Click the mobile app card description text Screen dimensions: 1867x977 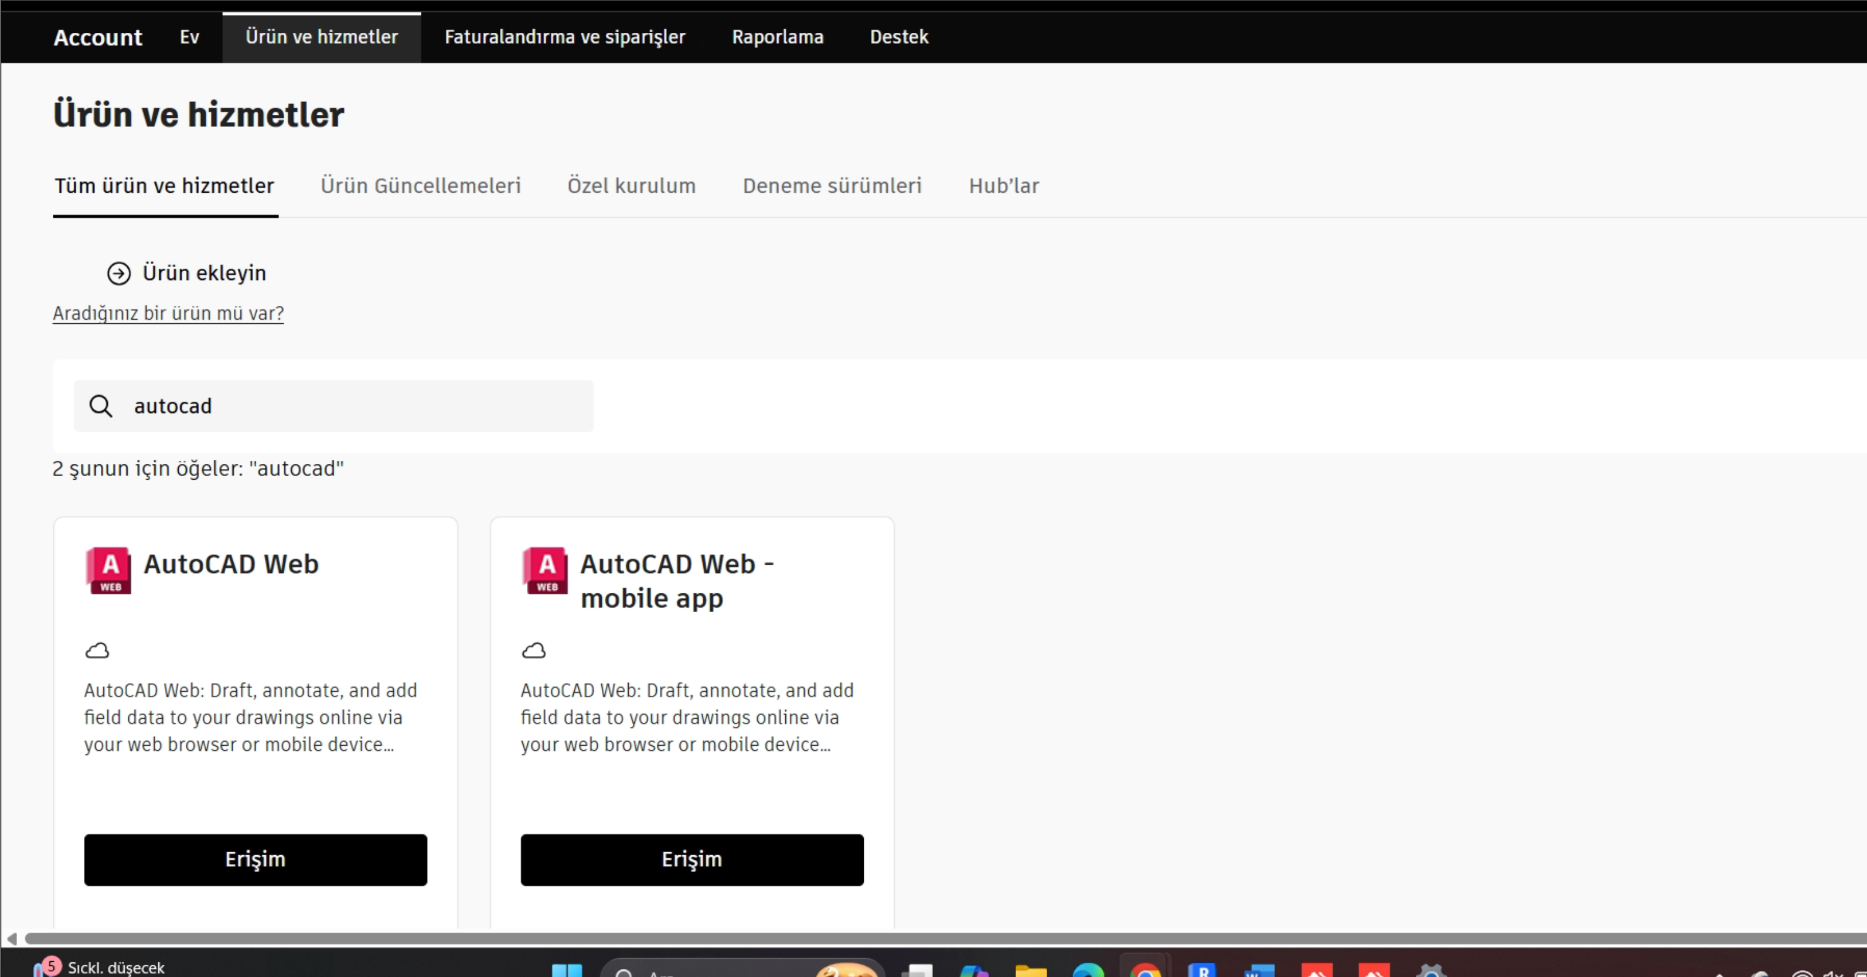pos(687,717)
